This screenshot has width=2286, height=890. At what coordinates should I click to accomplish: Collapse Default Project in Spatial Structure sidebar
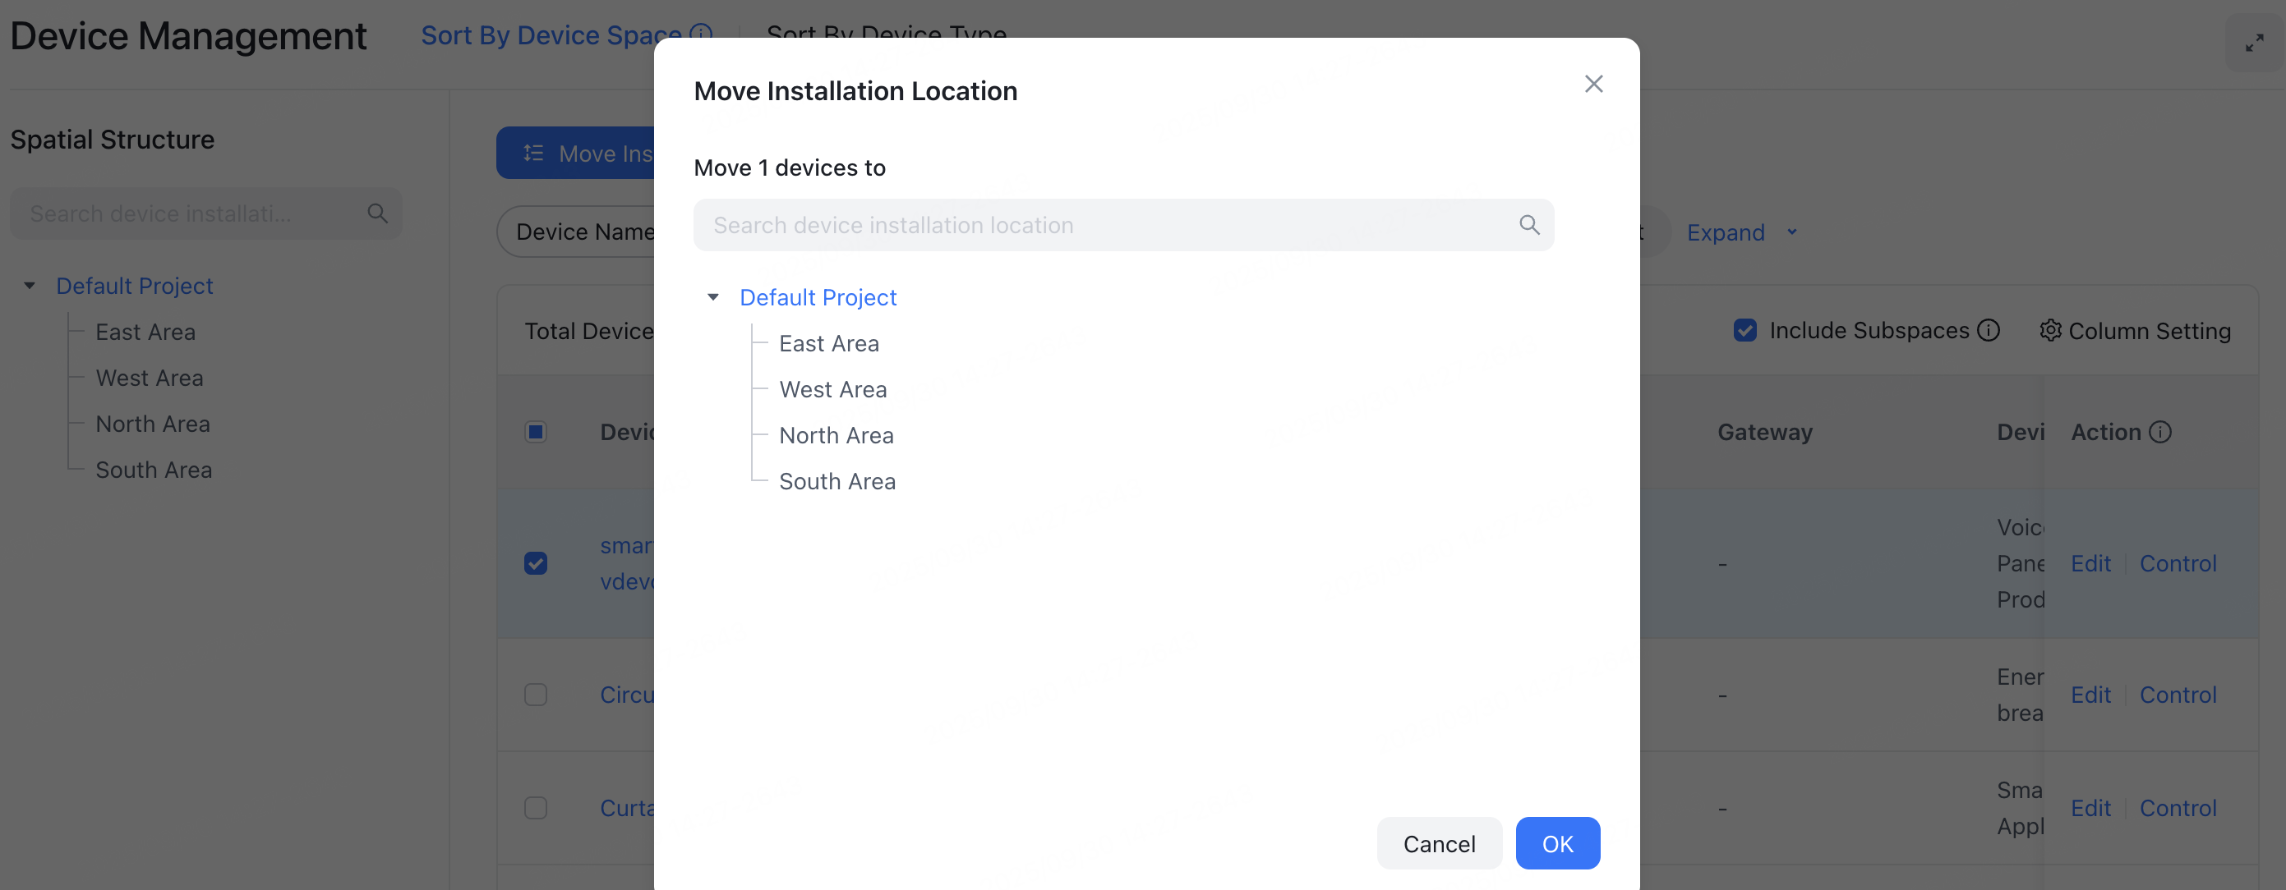tap(30, 287)
